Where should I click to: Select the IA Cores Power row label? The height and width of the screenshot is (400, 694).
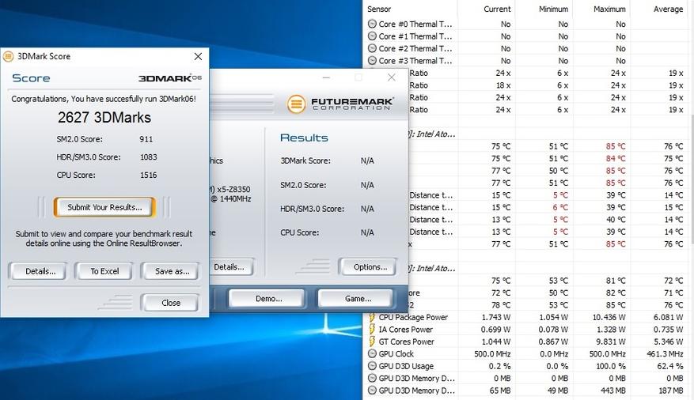point(405,330)
